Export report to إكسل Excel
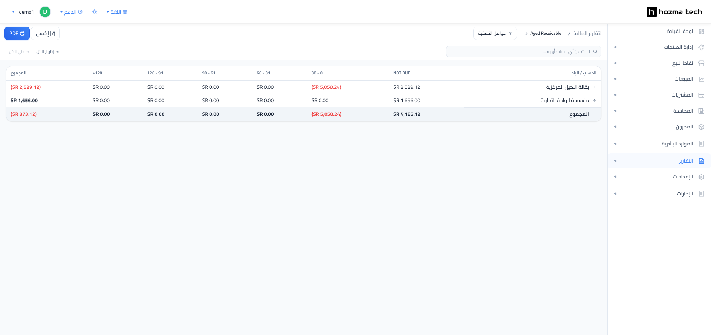 coord(45,33)
